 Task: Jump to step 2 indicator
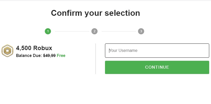94,31
